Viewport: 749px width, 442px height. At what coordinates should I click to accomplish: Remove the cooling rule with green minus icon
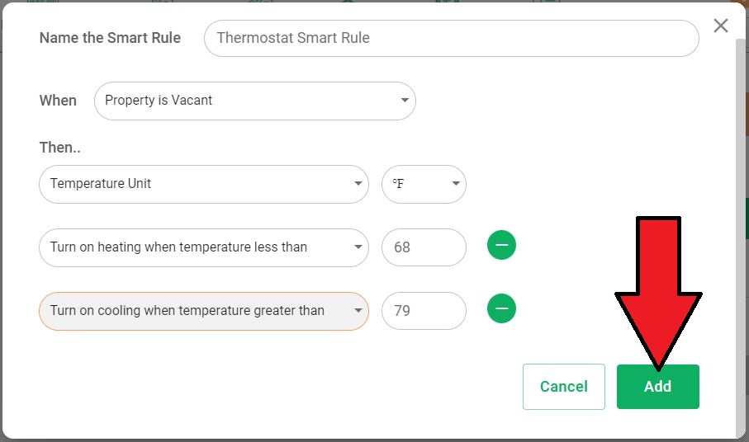click(501, 308)
